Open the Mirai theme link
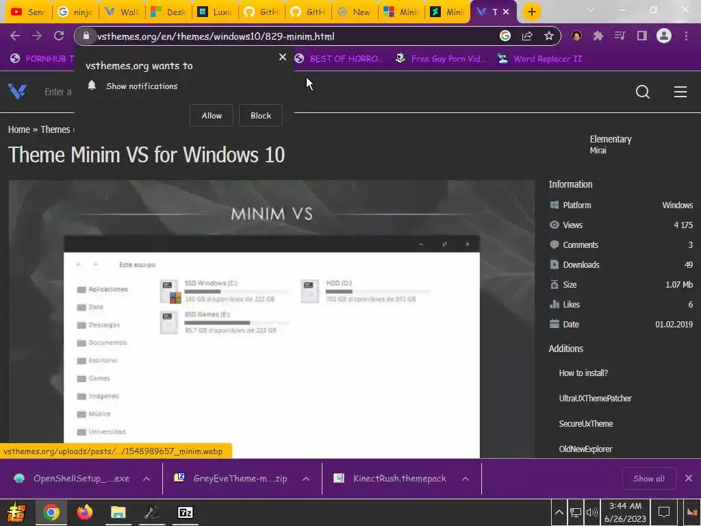The image size is (701, 526). [x=598, y=150]
